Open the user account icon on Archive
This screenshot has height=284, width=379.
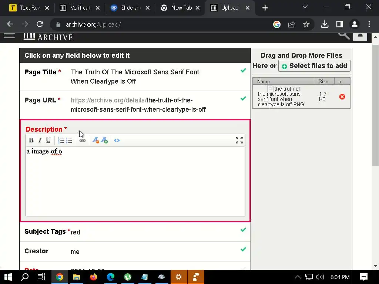[360, 36]
